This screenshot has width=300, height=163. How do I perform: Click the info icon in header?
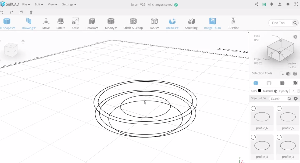[288, 4]
